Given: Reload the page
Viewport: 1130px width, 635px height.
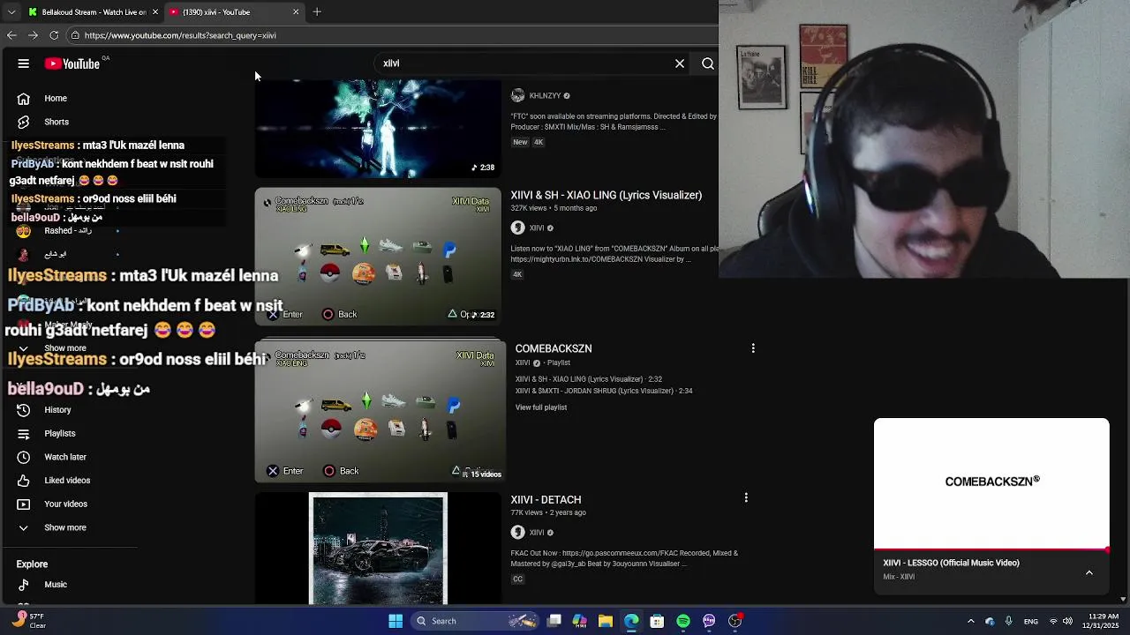Looking at the screenshot, I should tap(54, 35).
